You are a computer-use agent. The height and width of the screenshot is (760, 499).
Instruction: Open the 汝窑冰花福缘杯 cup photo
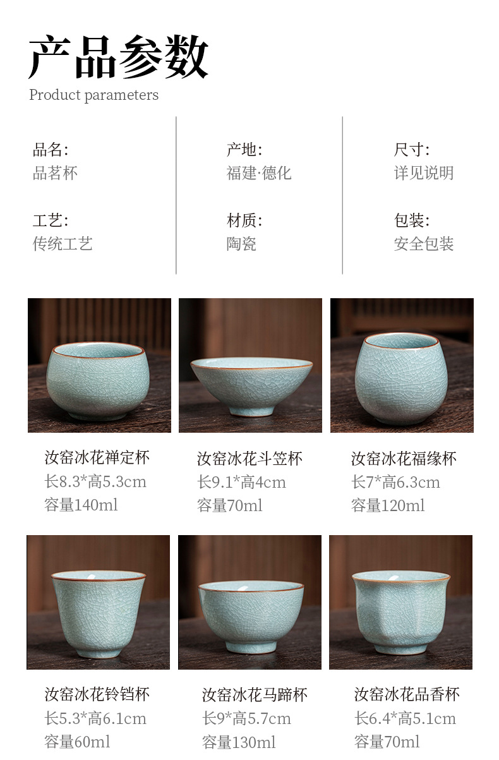pyautogui.click(x=402, y=365)
